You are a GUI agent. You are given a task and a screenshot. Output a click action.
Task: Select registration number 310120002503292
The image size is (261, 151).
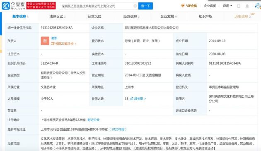point(138,63)
